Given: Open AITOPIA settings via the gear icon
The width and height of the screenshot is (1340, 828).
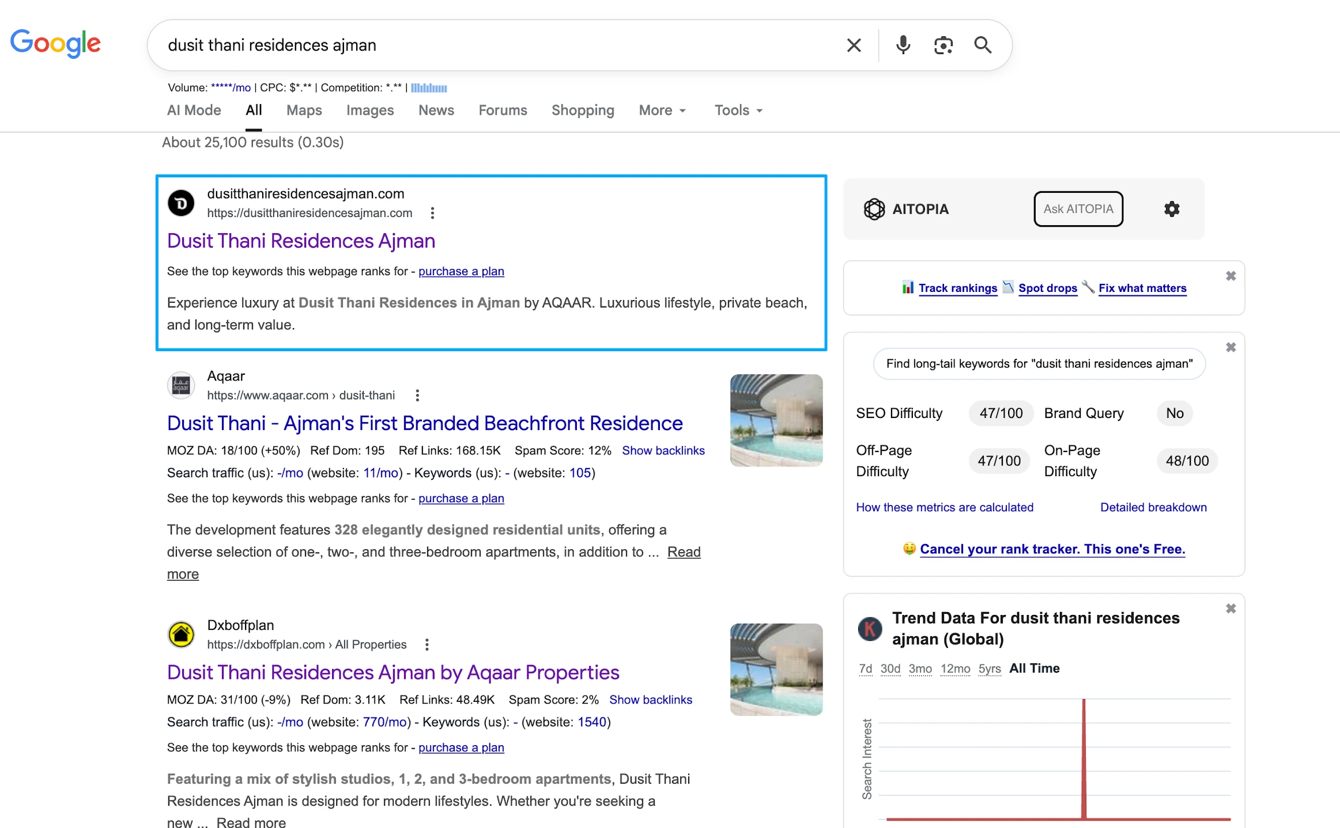Looking at the screenshot, I should click(x=1171, y=209).
